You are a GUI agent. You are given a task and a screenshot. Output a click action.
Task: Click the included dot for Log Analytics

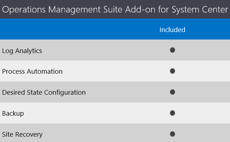coord(172,50)
